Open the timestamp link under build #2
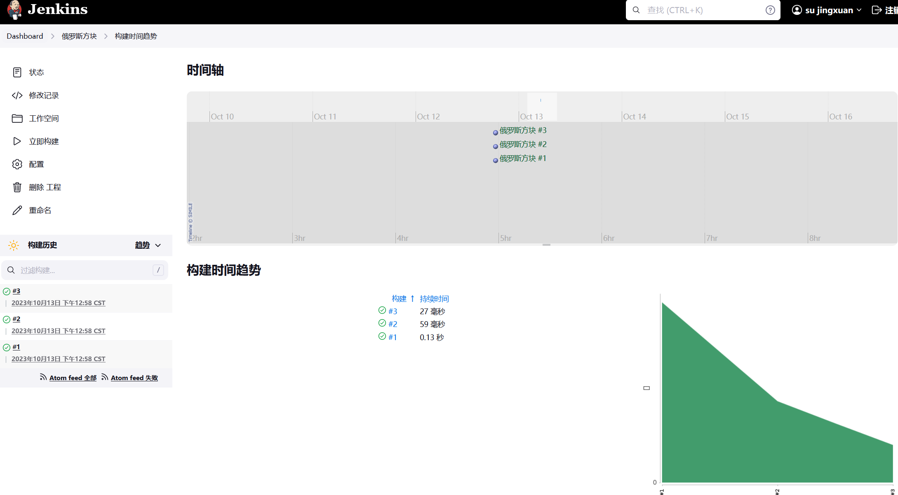 (59, 331)
